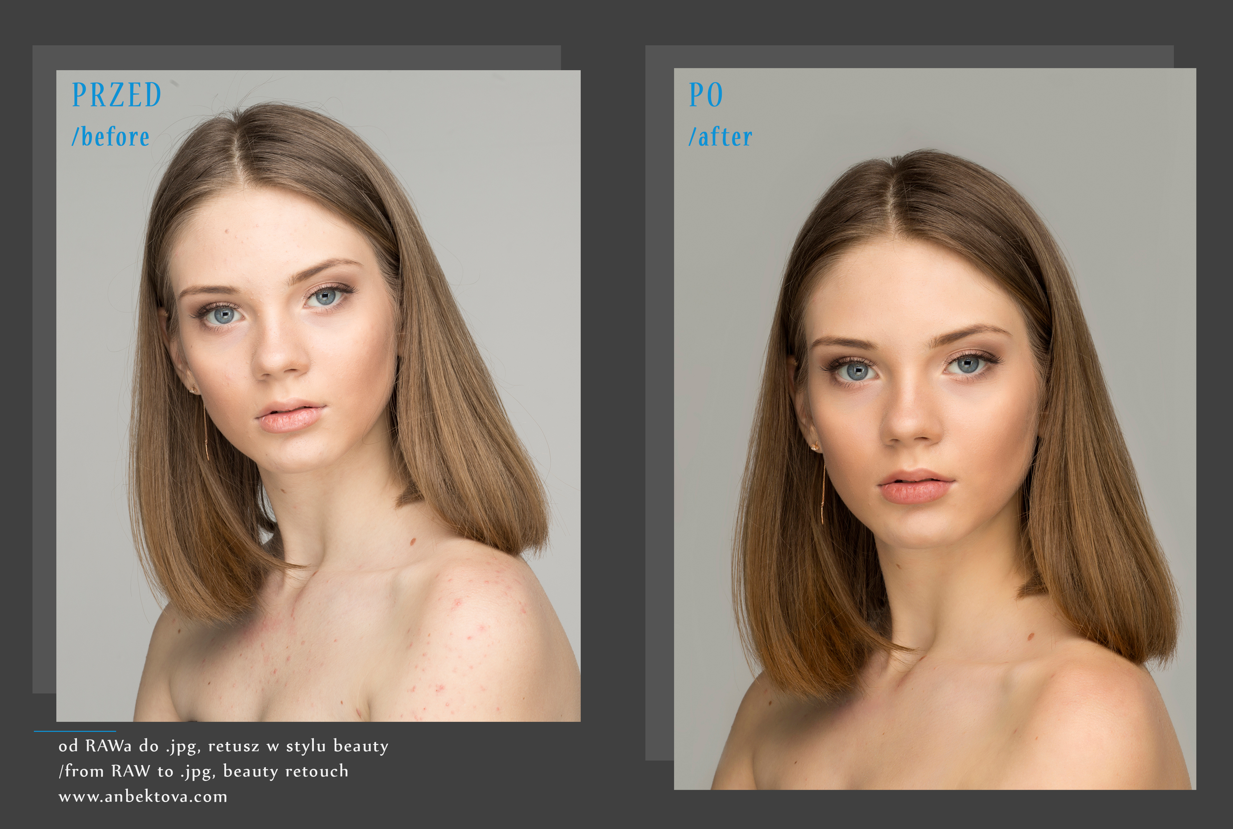This screenshot has height=829, width=1233.
Task: Click the PO heading text
Action: tap(706, 95)
